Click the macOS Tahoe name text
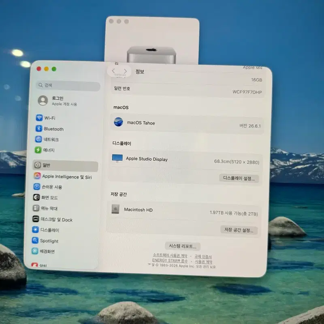 point(141,123)
